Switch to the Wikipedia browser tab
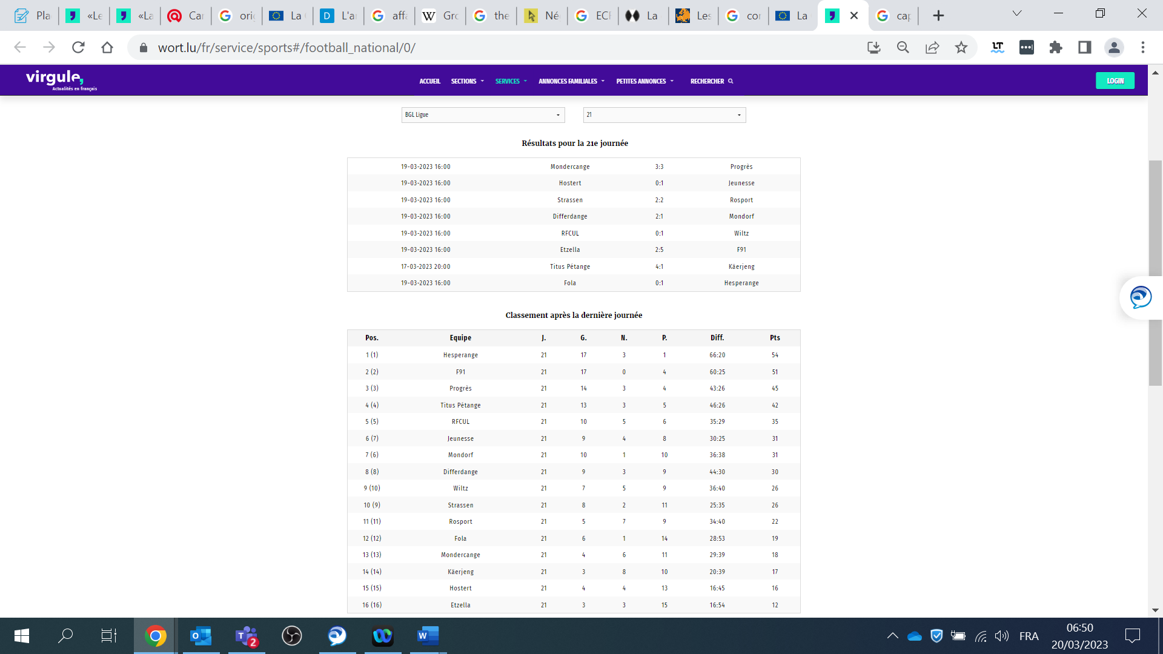Screen dimensions: 1163x654 [440, 16]
